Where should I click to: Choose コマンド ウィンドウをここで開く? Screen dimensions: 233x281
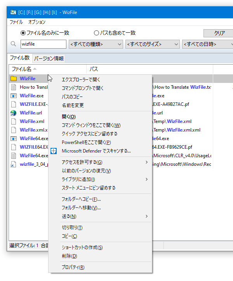(100, 125)
